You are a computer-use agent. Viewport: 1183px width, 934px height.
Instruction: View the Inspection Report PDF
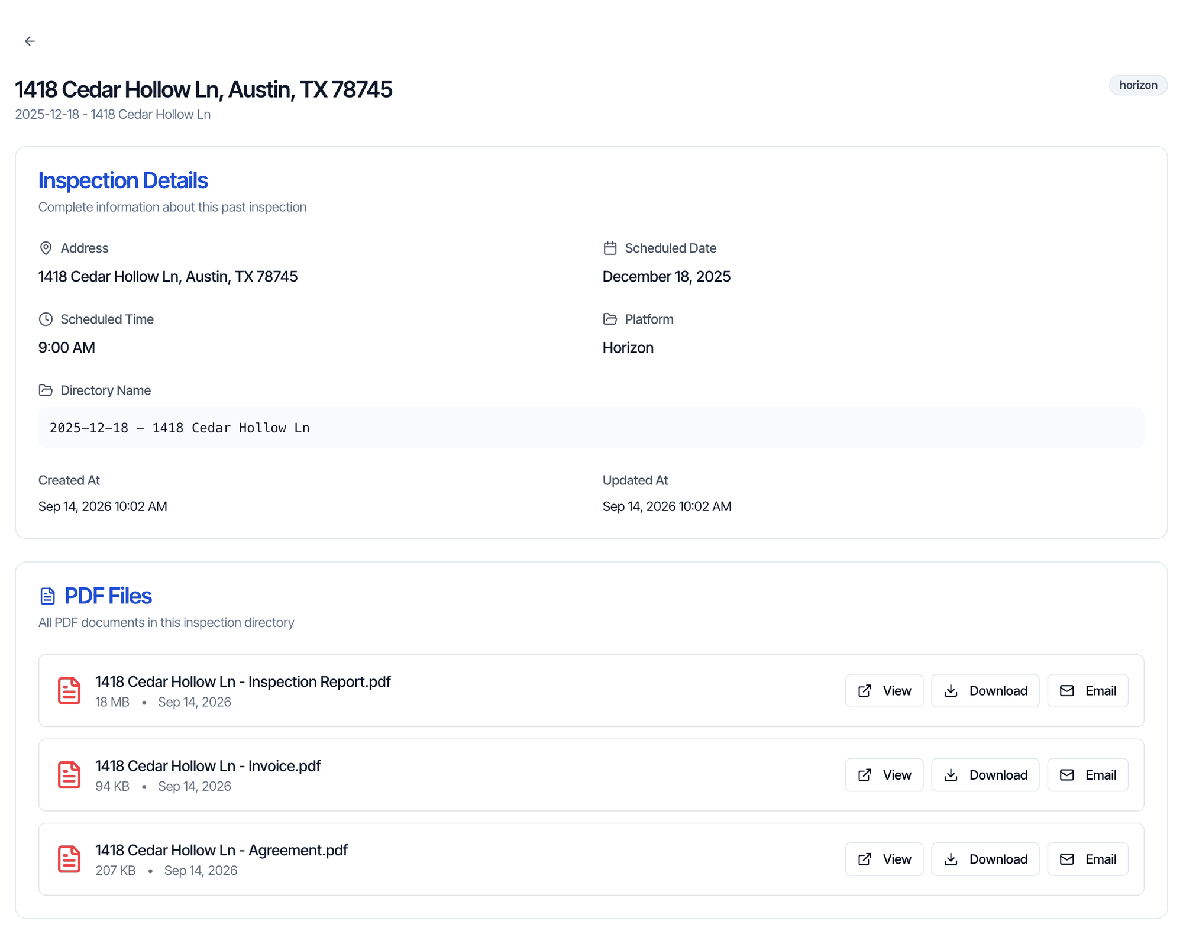(884, 690)
